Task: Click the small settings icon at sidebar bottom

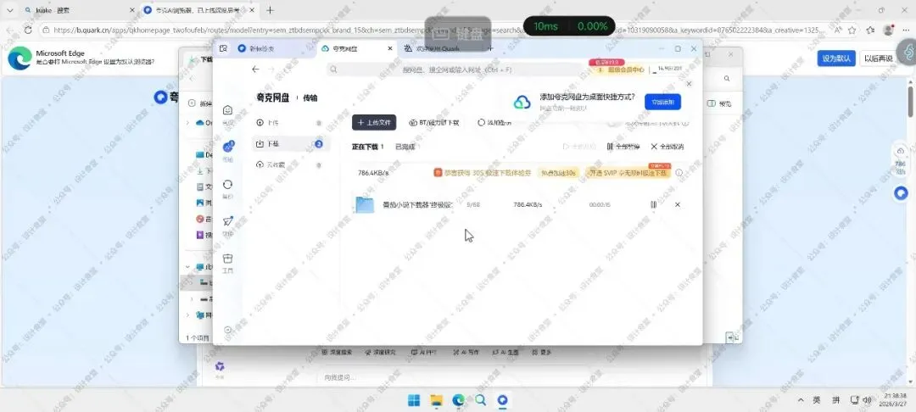Action: pyautogui.click(x=228, y=330)
